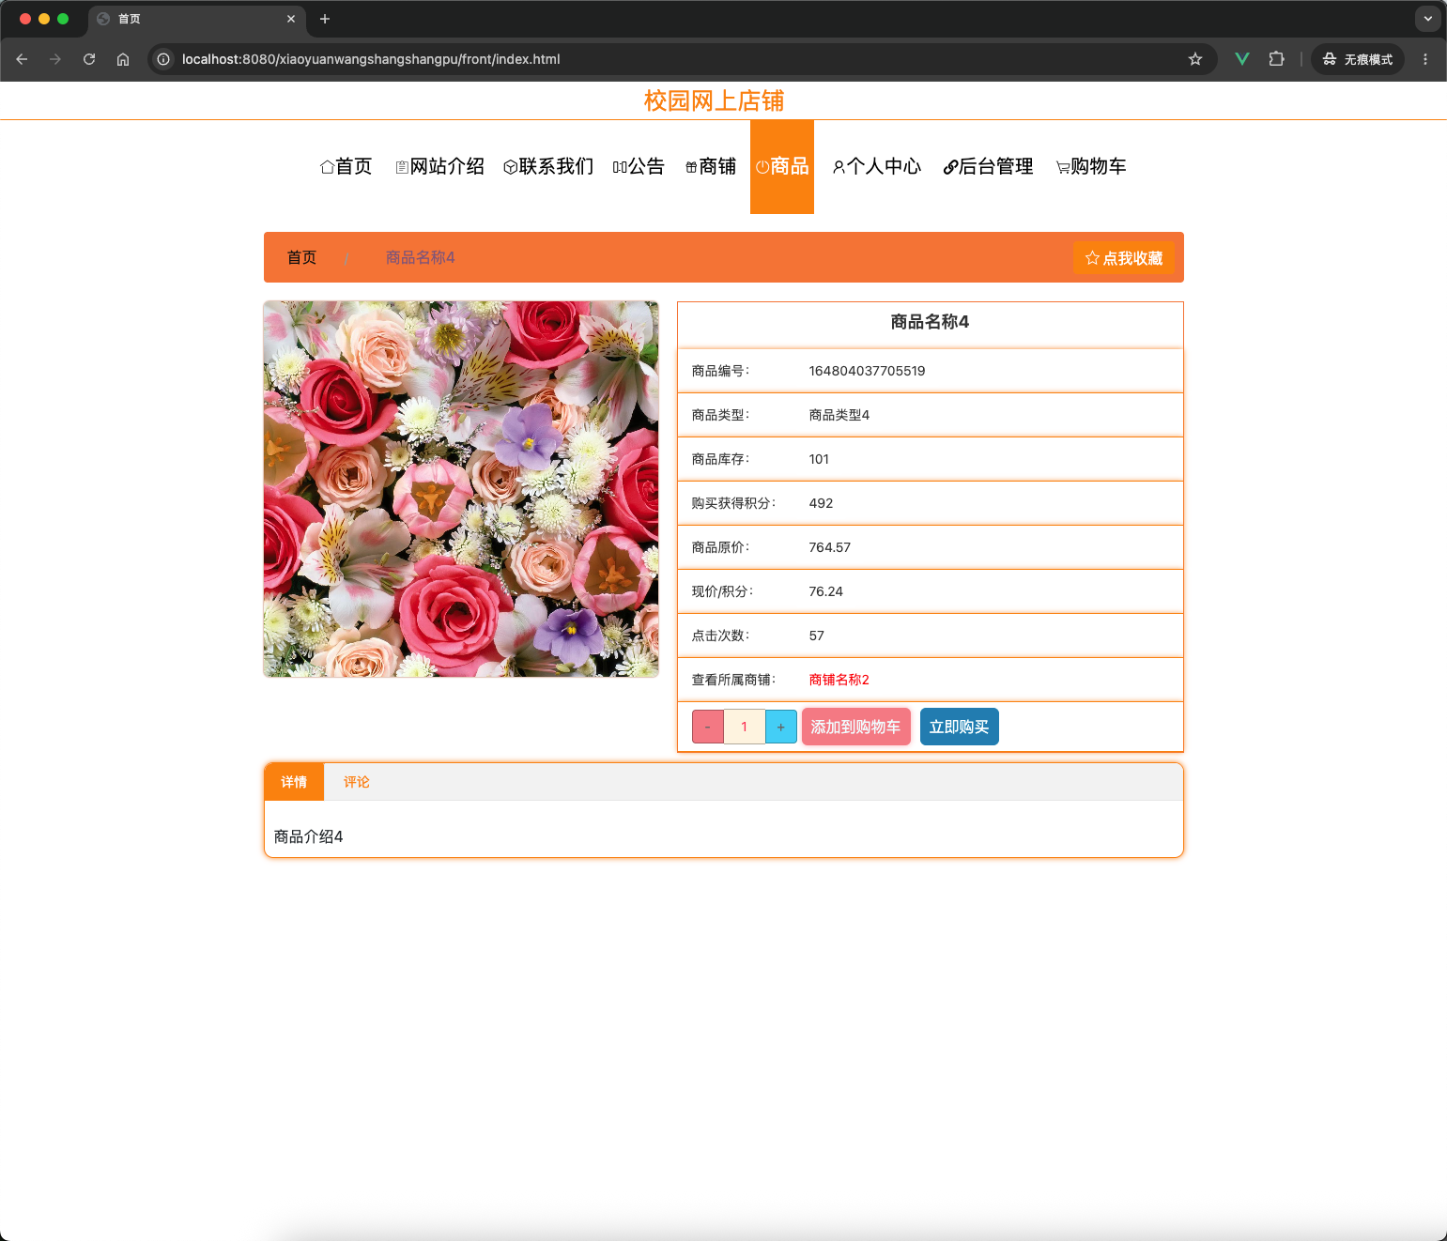Click the browser forward arrow
This screenshot has height=1241, width=1447.
[x=55, y=59]
